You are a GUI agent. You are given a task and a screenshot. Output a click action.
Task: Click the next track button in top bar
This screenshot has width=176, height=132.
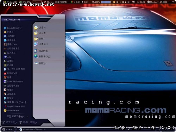(x=128, y=2)
